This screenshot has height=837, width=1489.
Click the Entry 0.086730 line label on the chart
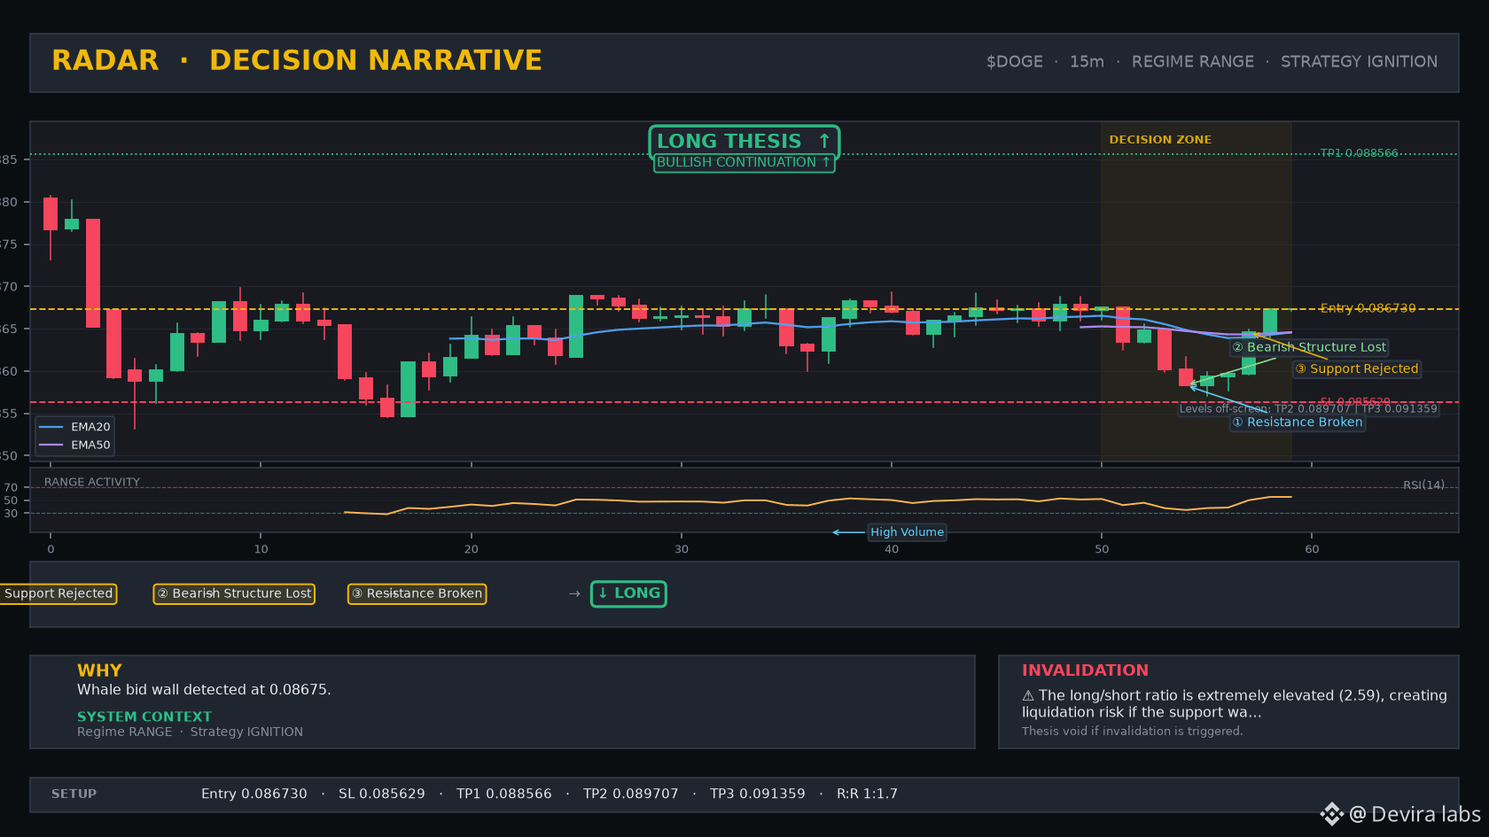tap(1368, 308)
